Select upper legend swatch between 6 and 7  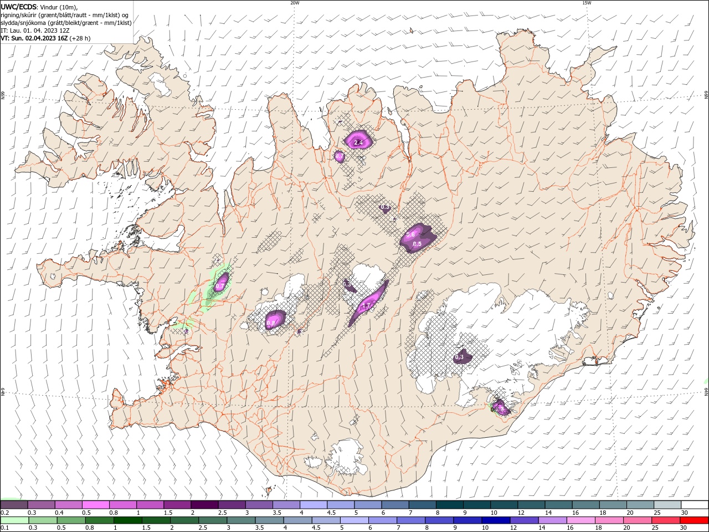coord(395,505)
